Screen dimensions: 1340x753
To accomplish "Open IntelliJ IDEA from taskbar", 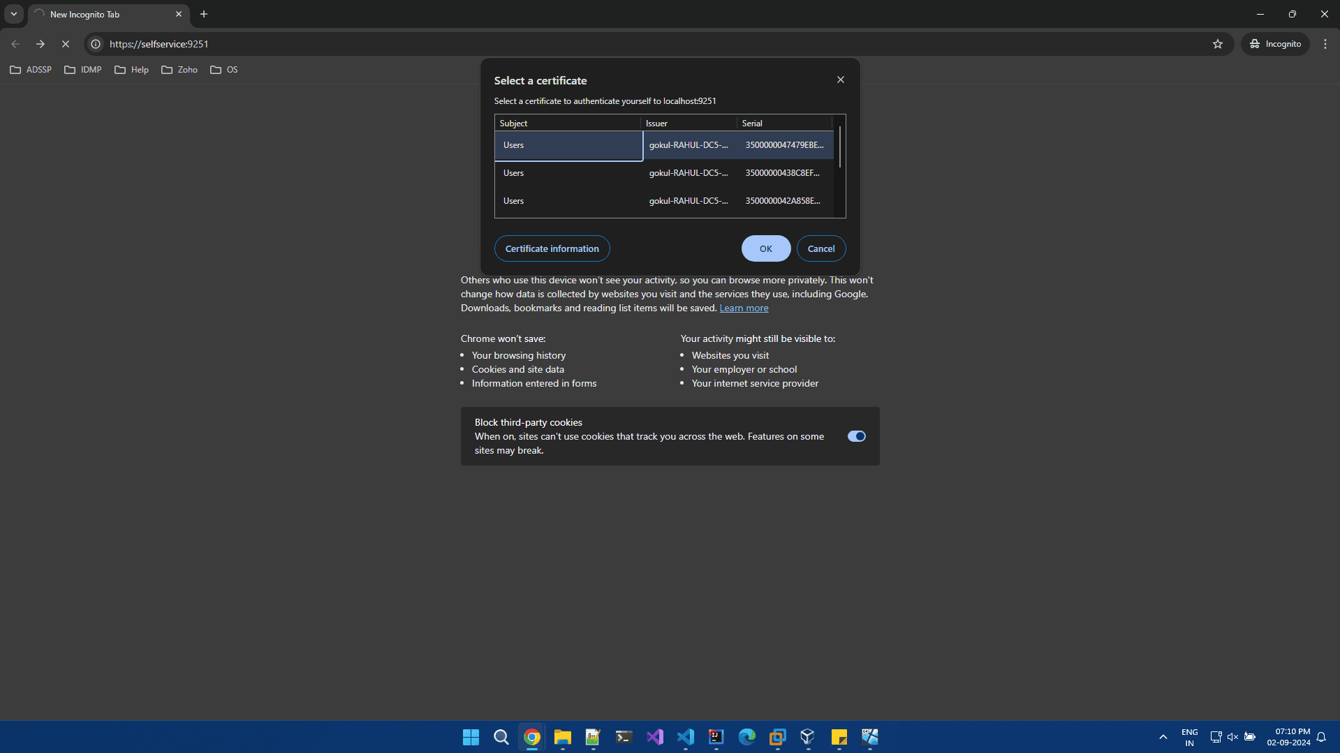I will [x=716, y=737].
